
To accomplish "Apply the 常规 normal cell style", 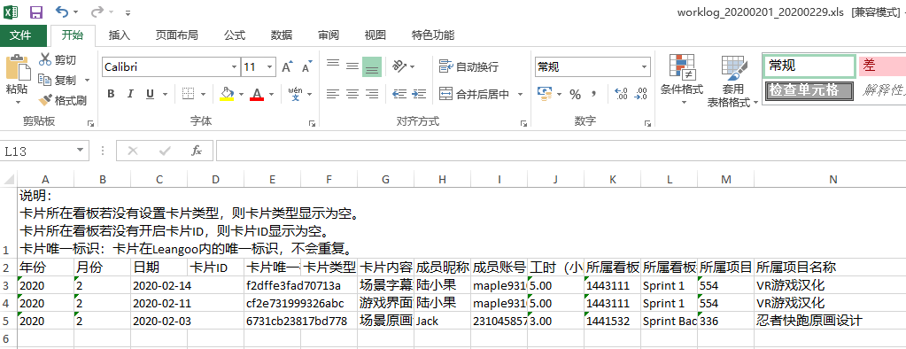I will (x=809, y=66).
